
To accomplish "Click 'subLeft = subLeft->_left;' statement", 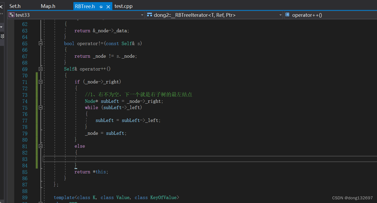I will 128,120.
